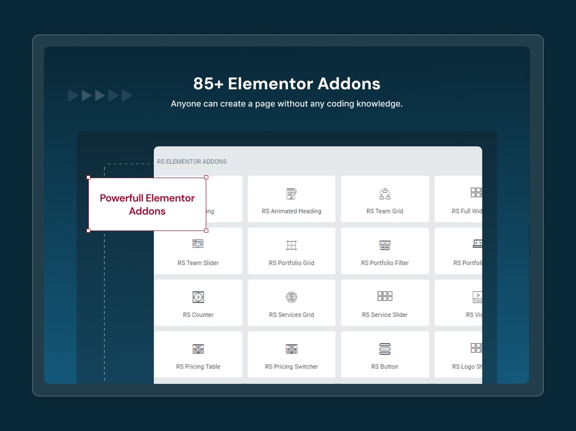Select the RS Animated Heading widget icon
The image size is (576, 431).
coord(291,194)
